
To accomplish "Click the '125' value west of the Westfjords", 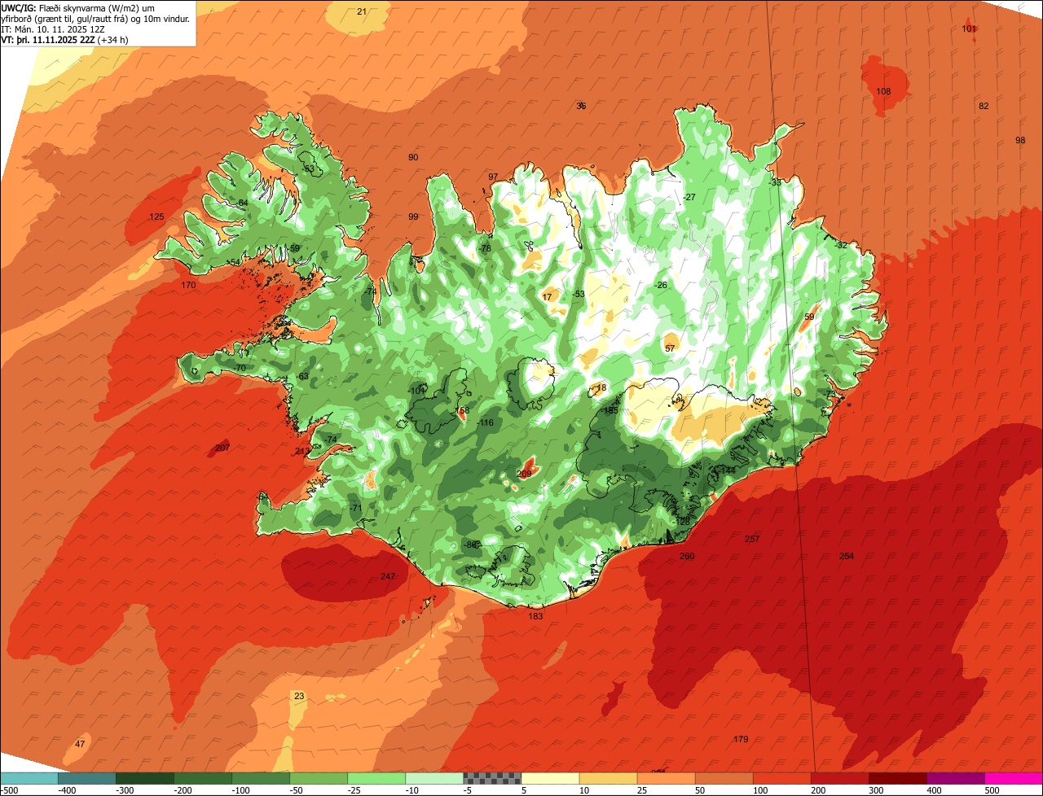I will pyautogui.click(x=157, y=216).
